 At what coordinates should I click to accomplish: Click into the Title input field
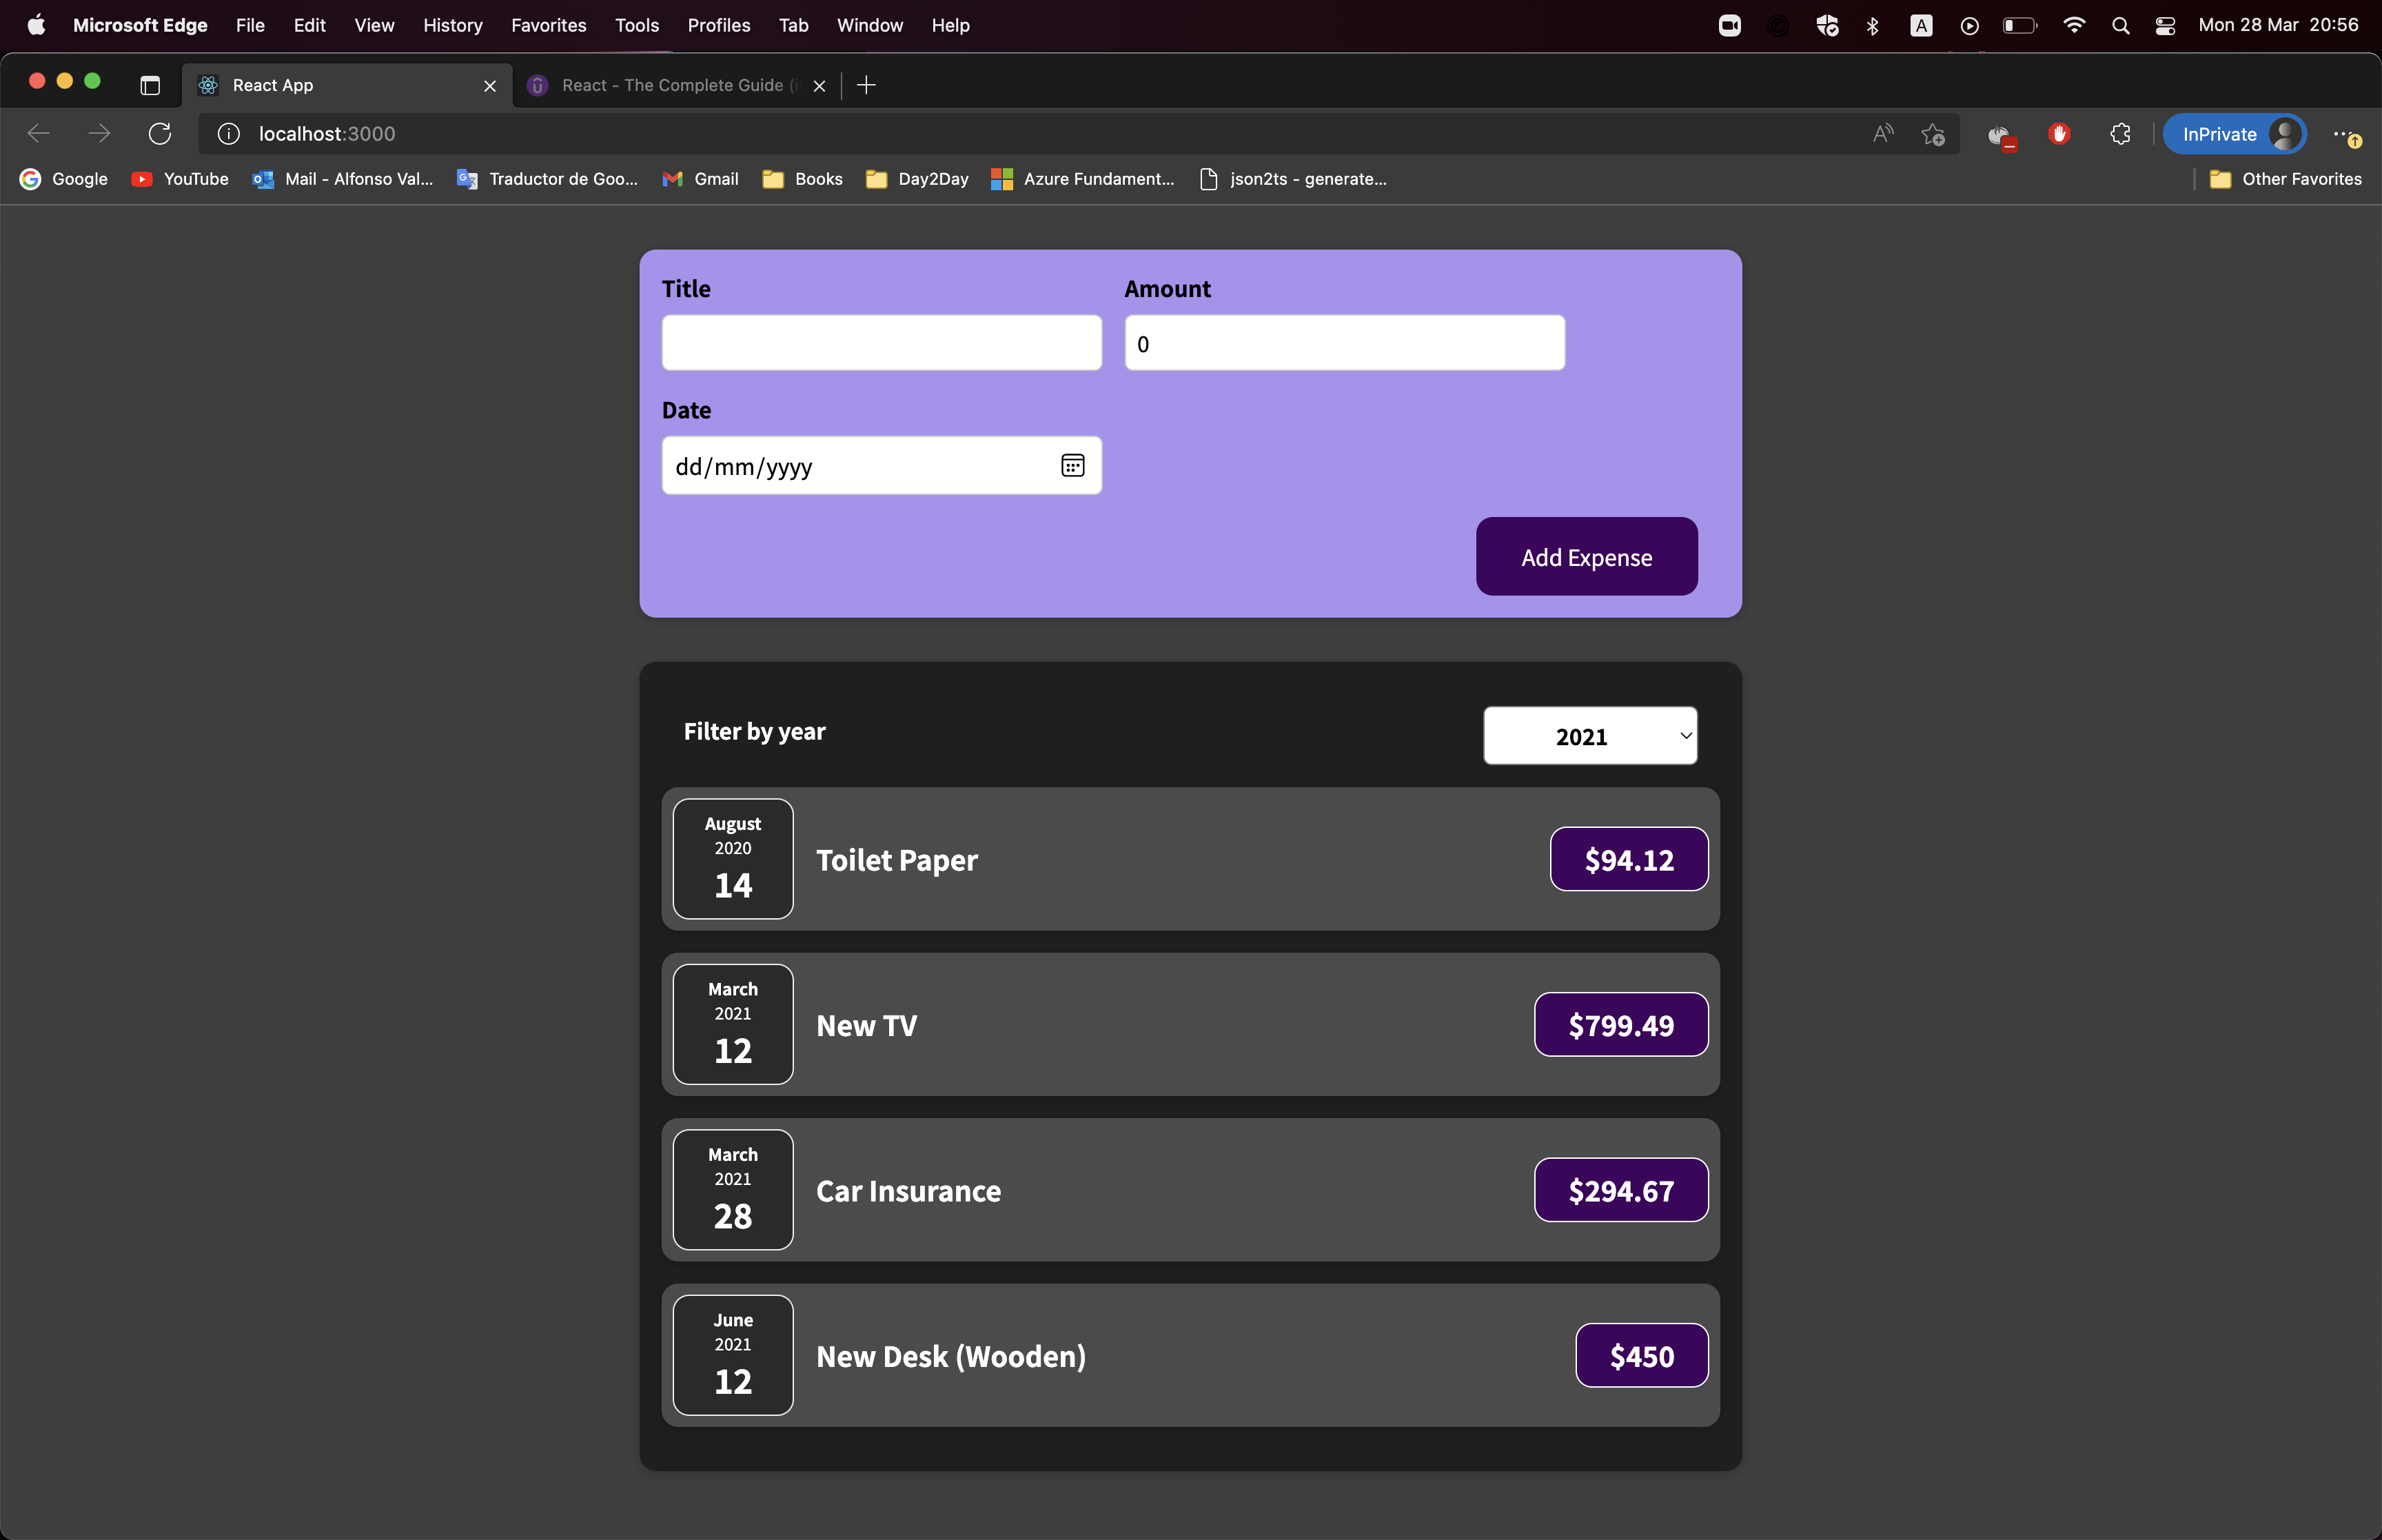click(881, 343)
